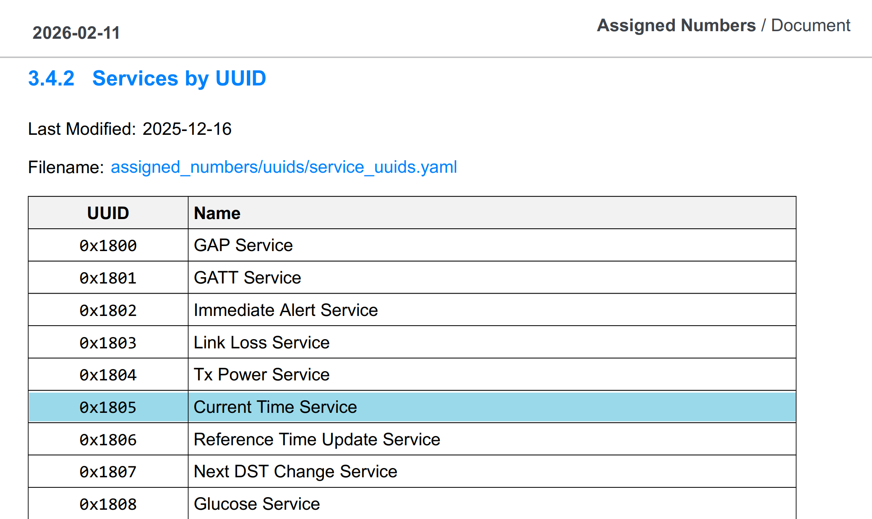Click the Services by UUID heading
The height and width of the screenshot is (519, 872).
[x=147, y=78]
